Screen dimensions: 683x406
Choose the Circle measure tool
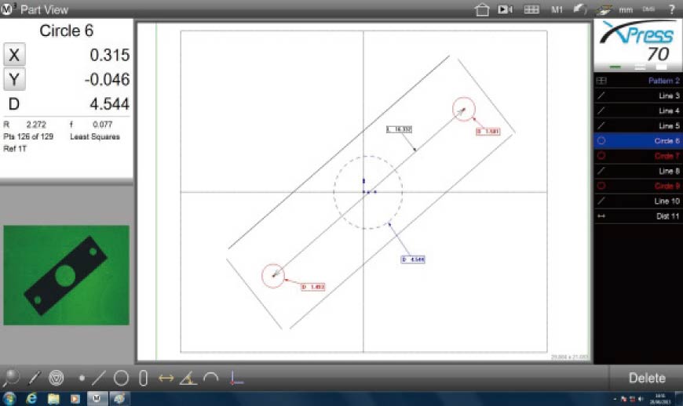[121, 378]
